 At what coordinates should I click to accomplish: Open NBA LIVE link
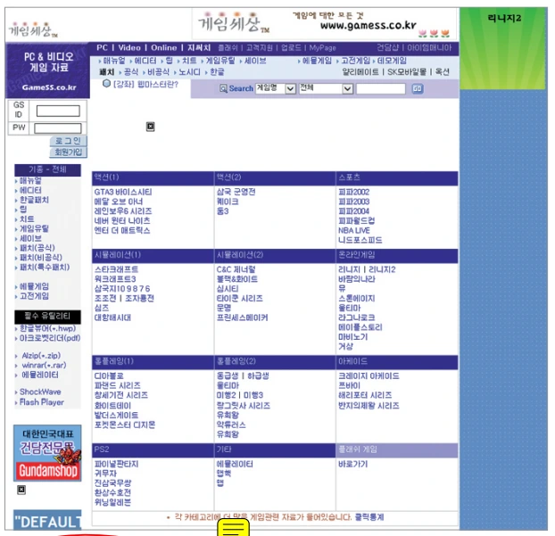tap(354, 231)
